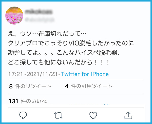Show the 131 件のいいね list
This screenshot has height=124, width=152.
coord(28,101)
